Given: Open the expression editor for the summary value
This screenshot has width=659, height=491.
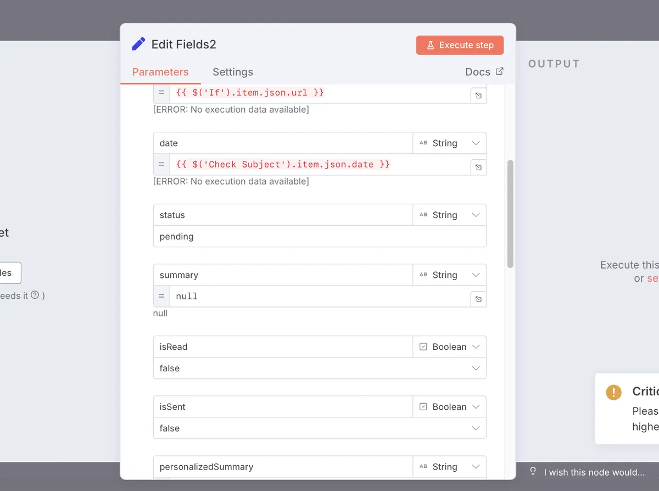Looking at the screenshot, I should point(478,299).
